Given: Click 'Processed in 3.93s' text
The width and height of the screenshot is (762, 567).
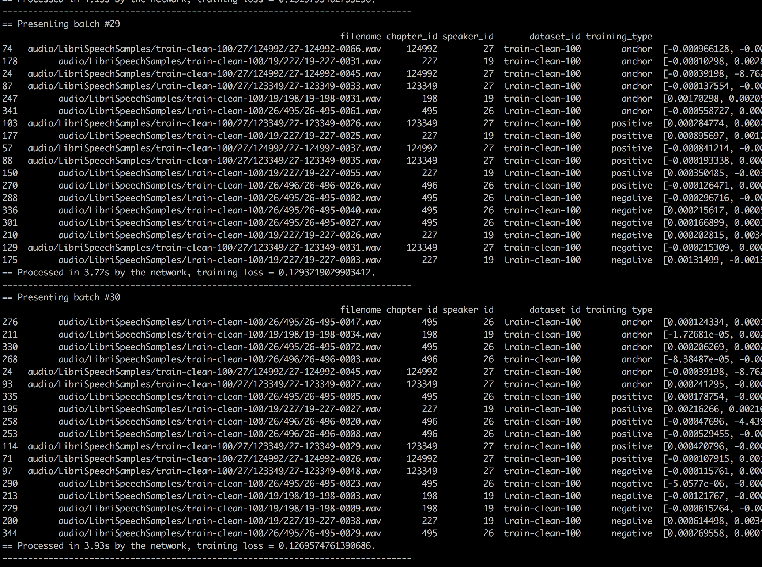Looking at the screenshot, I should (63, 546).
